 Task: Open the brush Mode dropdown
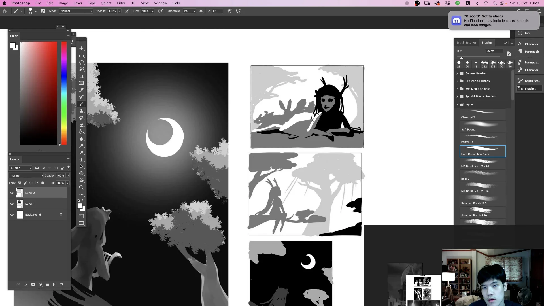tap(76, 11)
